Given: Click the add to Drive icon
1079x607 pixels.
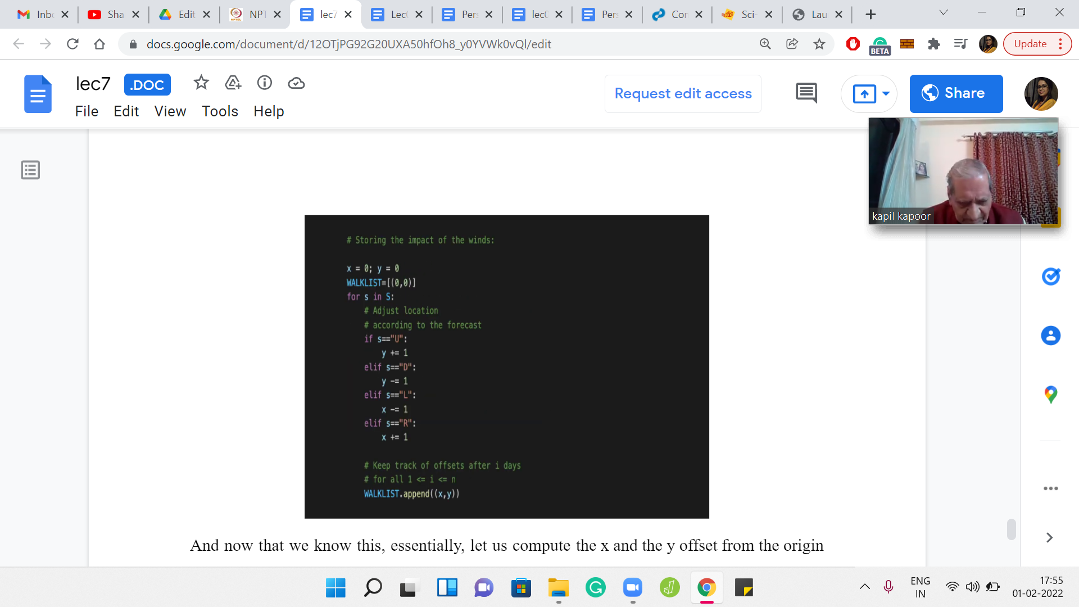Looking at the screenshot, I should click(x=233, y=83).
